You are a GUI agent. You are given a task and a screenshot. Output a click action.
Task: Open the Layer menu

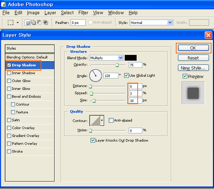[50, 13]
